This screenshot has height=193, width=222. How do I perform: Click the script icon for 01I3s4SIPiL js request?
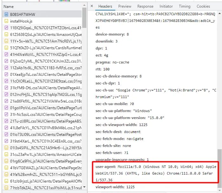point(6,148)
